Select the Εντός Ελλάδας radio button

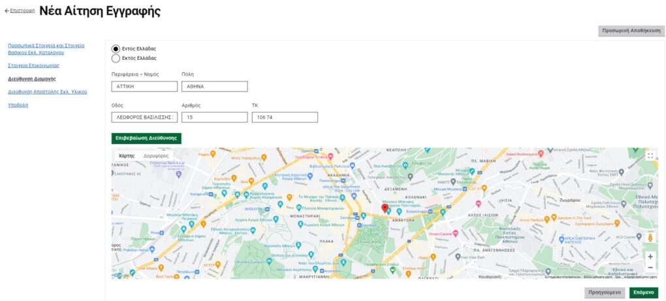[x=116, y=49]
